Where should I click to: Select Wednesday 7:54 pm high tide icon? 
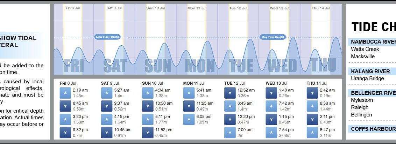pos(271,132)
